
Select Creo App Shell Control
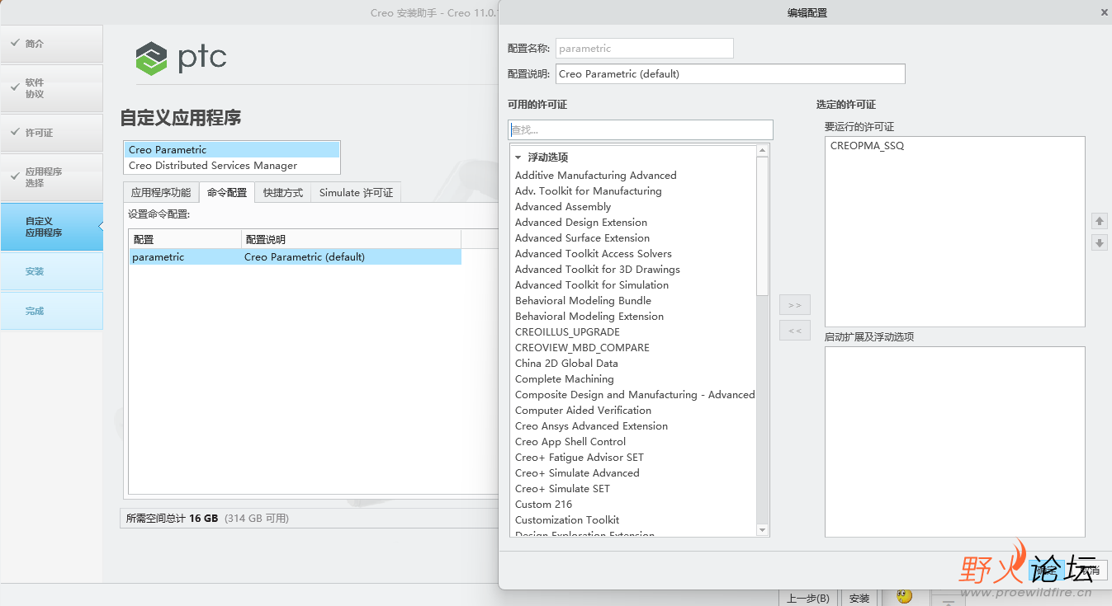pyautogui.click(x=570, y=442)
